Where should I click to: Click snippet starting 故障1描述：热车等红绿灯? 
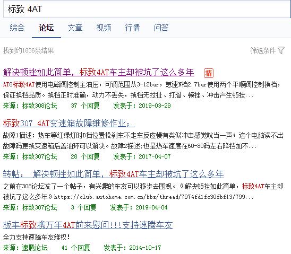143,141
